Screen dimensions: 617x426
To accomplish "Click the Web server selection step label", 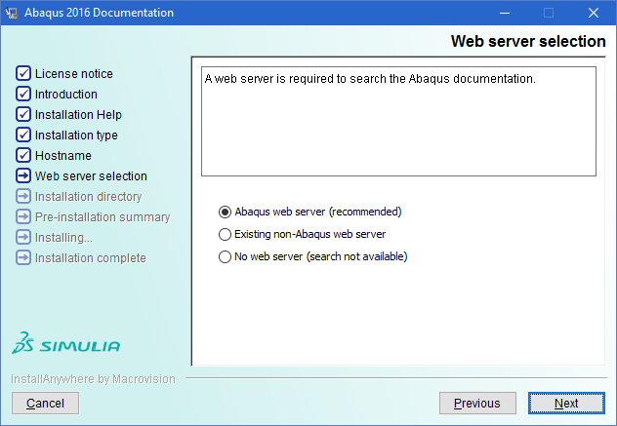I will click(x=91, y=176).
